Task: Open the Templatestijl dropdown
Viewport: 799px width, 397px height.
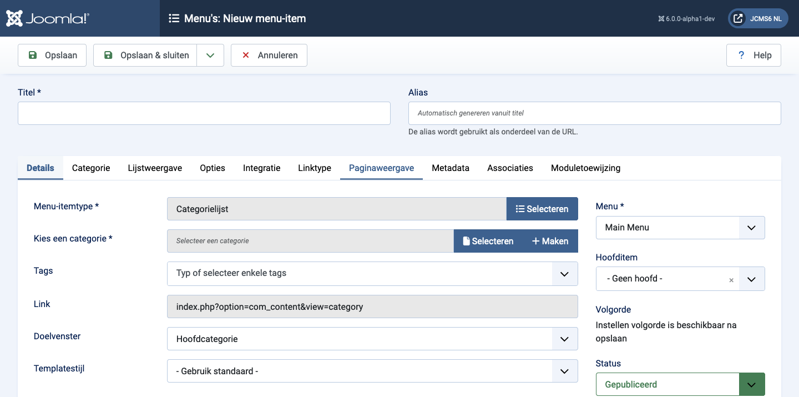Action: coord(372,371)
